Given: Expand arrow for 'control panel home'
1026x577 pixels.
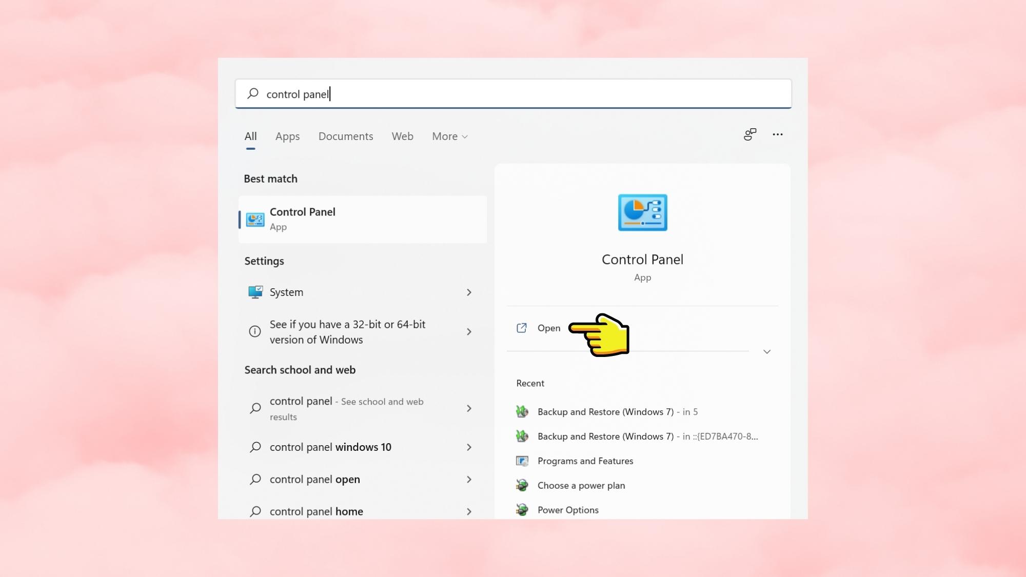Looking at the screenshot, I should (x=469, y=511).
